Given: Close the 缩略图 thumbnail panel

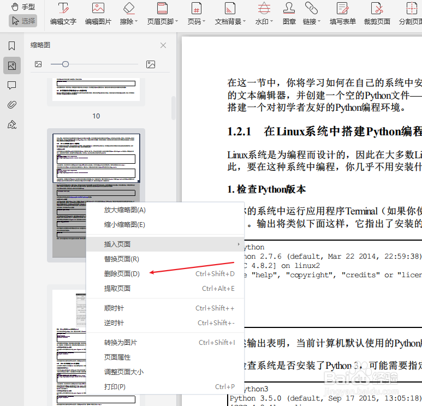Looking at the screenshot, I should pos(163,45).
